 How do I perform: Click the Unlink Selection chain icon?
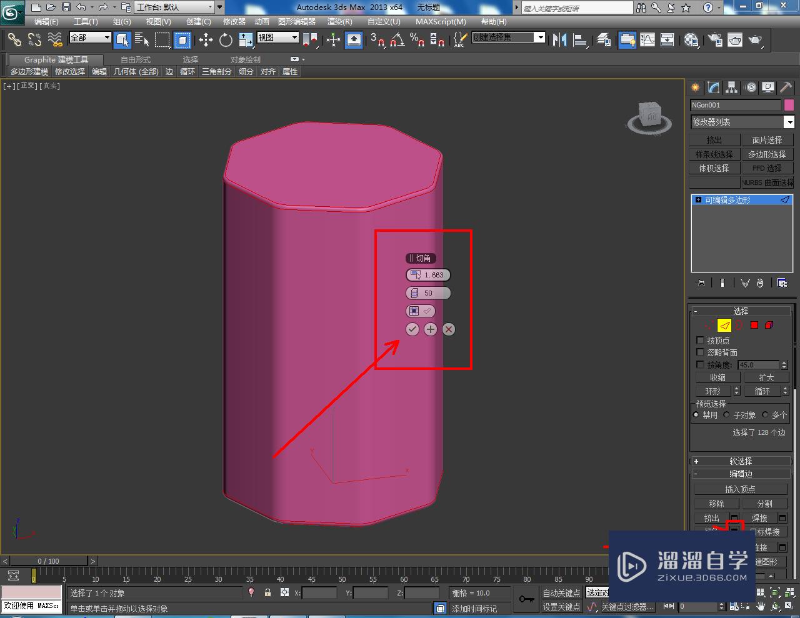click(x=34, y=40)
